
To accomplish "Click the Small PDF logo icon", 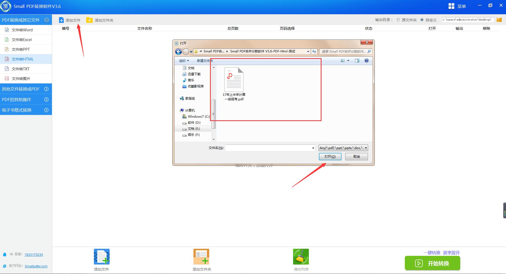I will (6, 6).
